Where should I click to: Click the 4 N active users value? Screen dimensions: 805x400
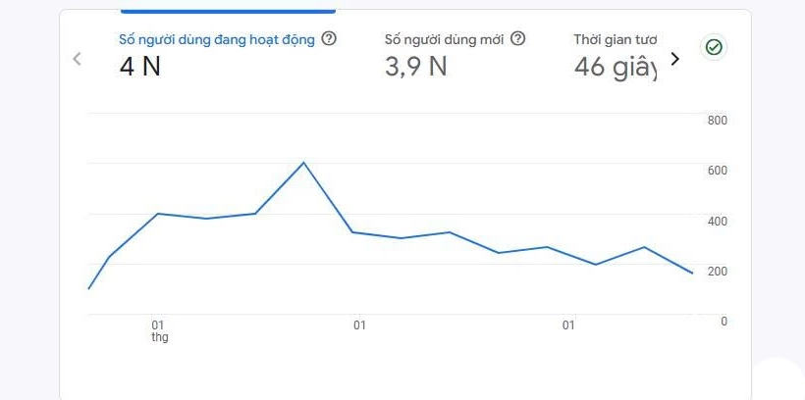140,68
